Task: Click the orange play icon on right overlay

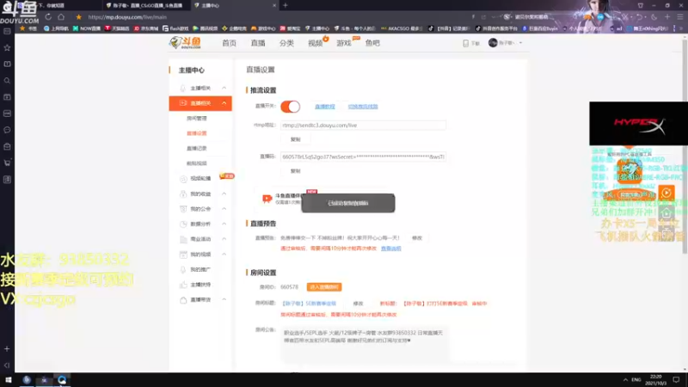Action: (x=666, y=193)
